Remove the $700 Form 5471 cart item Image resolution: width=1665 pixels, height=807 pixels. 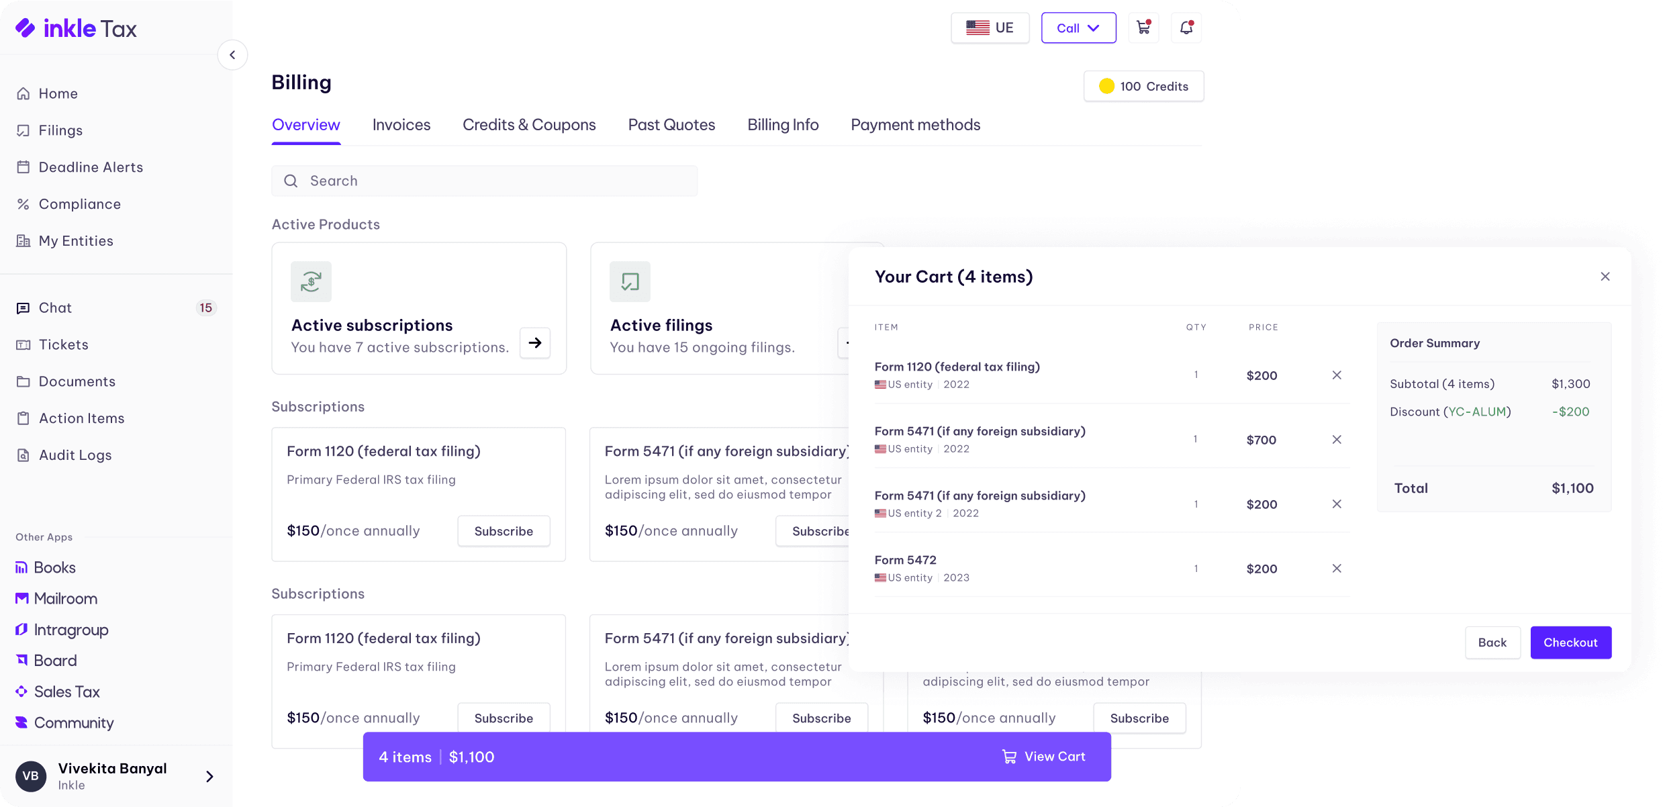1337,440
